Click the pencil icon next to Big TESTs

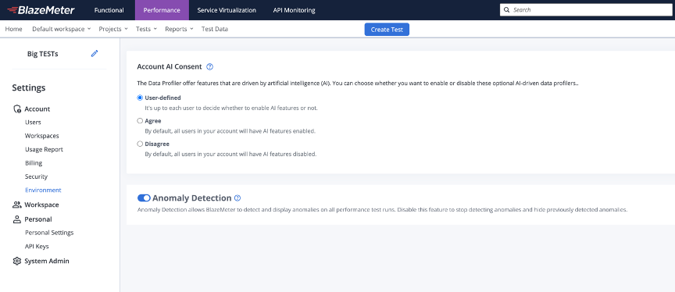point(95,53)
